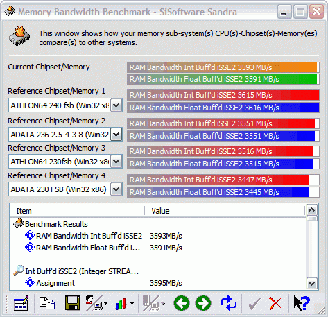
Task: Click the blue Float 3616 MB/s bar
Action: [223, 108]
